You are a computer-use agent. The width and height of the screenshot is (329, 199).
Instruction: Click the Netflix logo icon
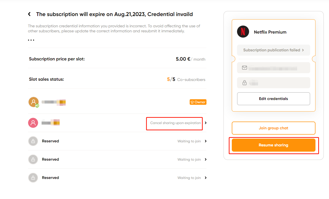243,32
